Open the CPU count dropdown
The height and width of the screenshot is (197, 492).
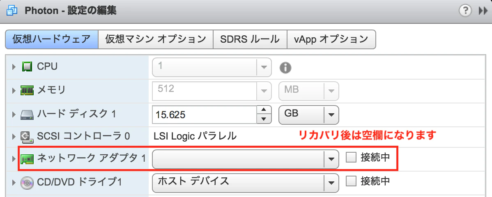(x=264, y=67)
